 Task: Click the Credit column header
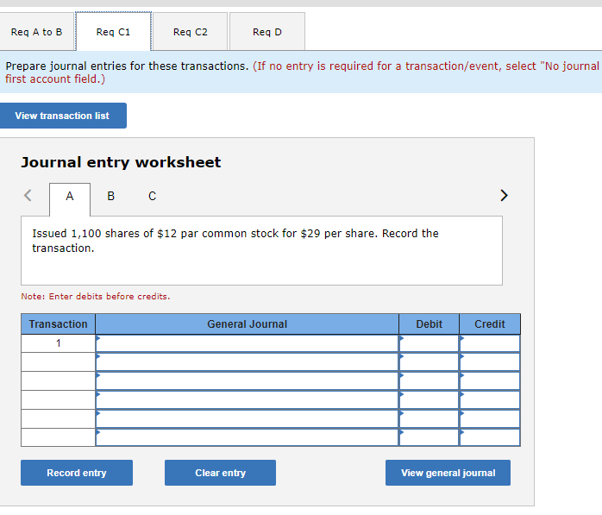click(490, 324)
